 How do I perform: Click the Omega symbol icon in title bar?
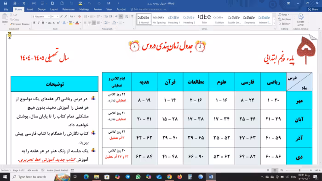tap(15, 3)
